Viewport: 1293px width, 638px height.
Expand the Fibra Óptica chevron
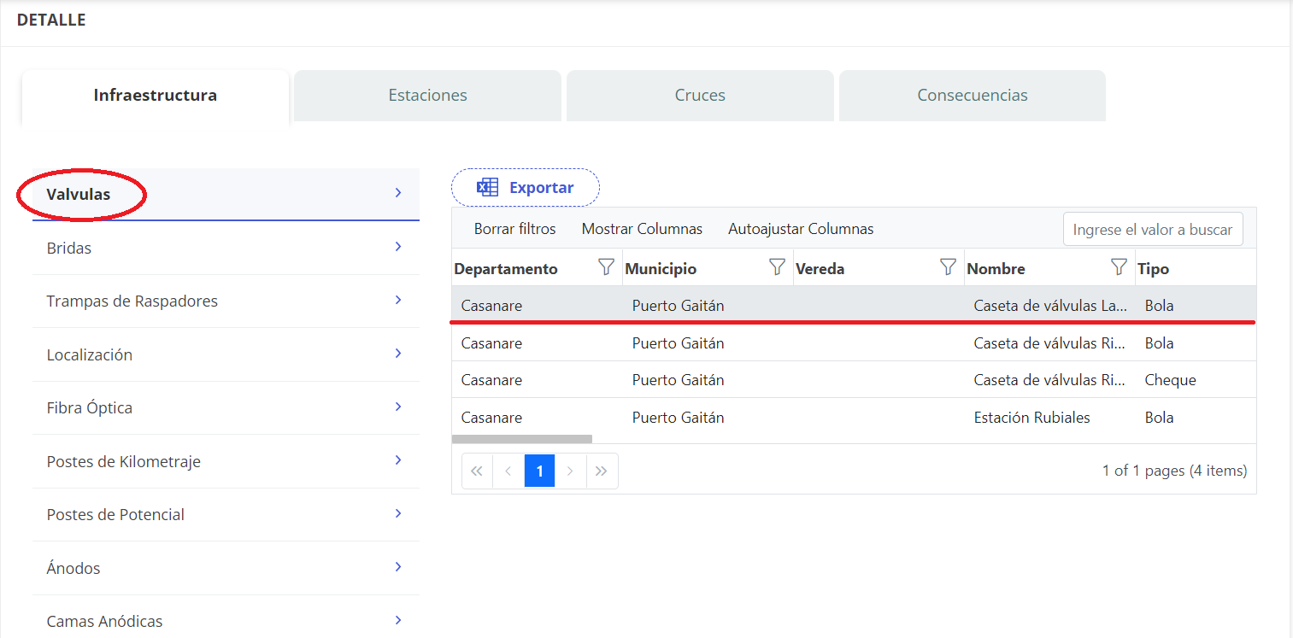click(398, 407)
